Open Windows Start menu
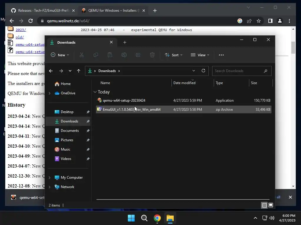The width and height of the screenshot is (301, 225). (x=131, y=218)
